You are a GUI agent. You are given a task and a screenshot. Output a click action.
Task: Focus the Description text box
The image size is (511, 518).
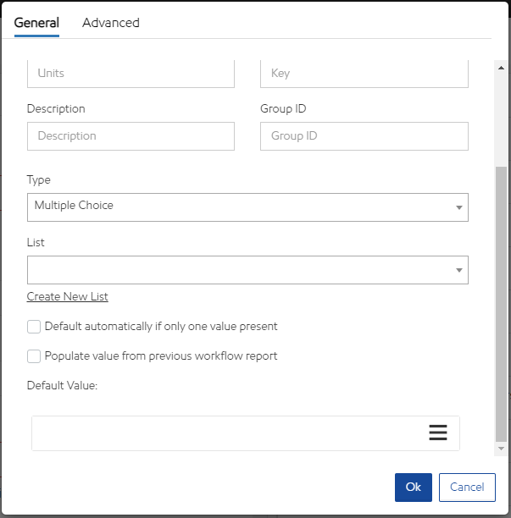point(131,136)
